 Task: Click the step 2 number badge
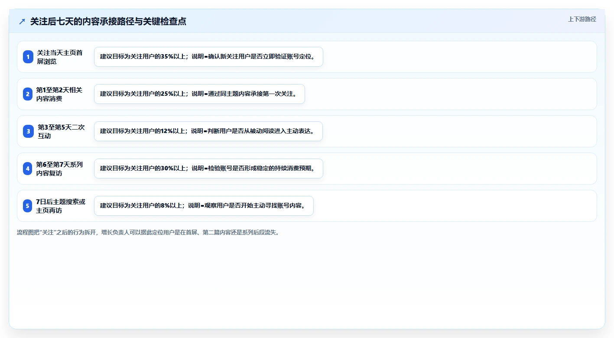pyautogui.click(x=28, y=94)
